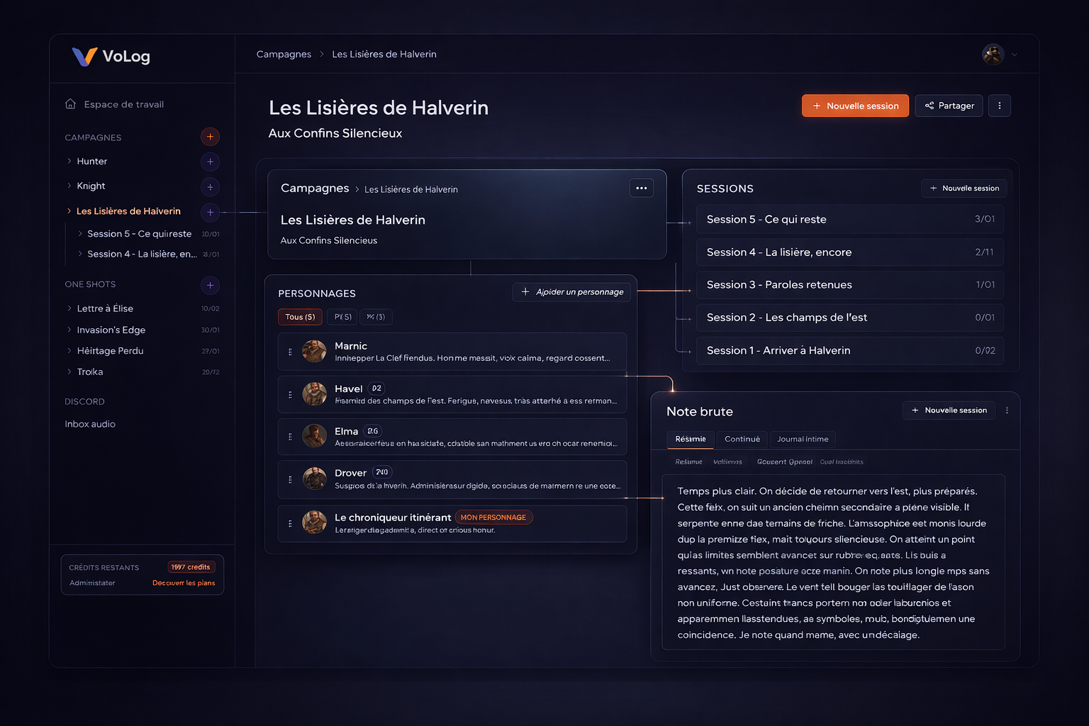This screenshot has width=1089, height=726.
Task: Collapse Les Lisières de Halverin in sidebar
Action: coord(69,211)
